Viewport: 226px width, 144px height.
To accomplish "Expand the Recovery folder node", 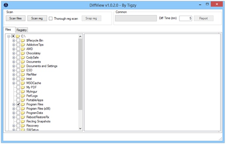I will click(x=14, y=126).
